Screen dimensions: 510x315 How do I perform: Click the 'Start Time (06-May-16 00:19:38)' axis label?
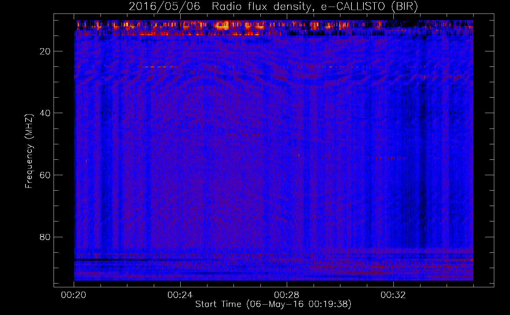(x=273, y=304)
